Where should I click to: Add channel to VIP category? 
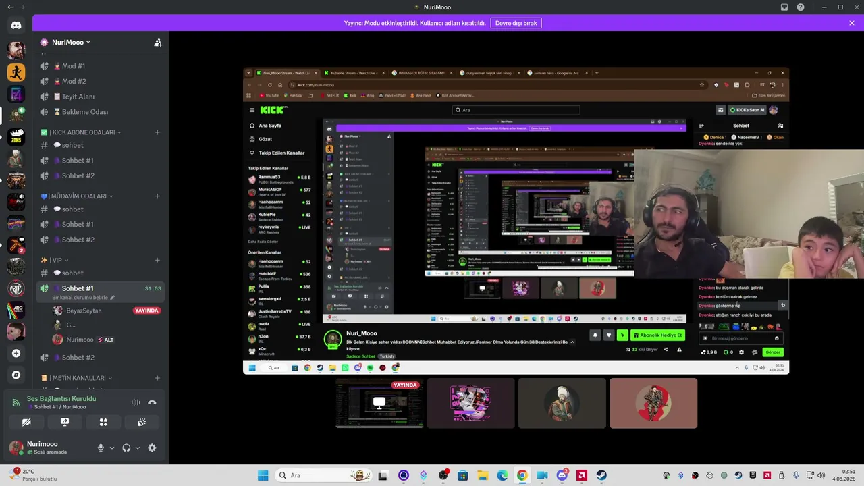point(157,260)
